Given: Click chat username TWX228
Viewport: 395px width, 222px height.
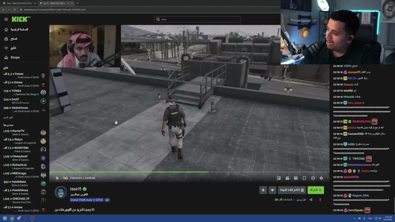Looking at the screenshot, I should (358, 158).
